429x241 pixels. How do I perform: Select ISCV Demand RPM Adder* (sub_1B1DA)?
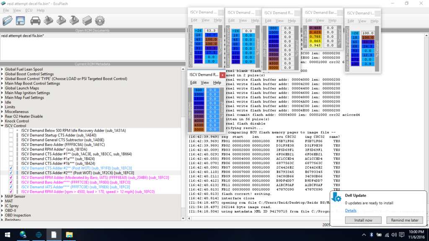[54, 149]
